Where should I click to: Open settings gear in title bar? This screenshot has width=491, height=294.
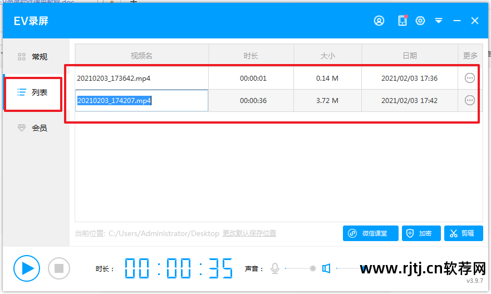point(420,21)
